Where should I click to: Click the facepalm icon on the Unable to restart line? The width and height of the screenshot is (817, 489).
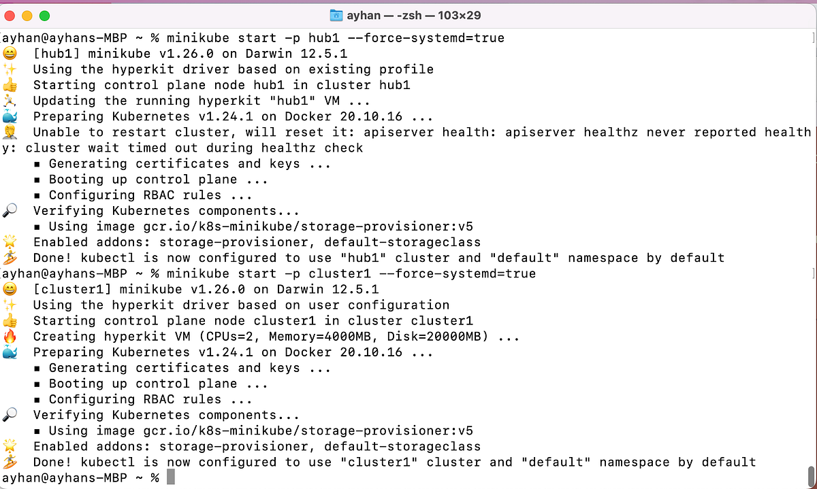click(9, 132)
